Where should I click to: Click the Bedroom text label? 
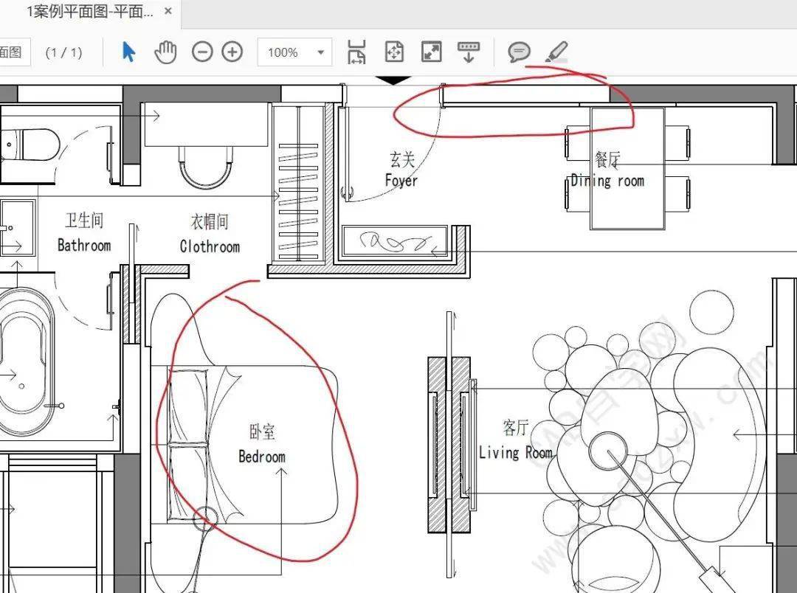tap(262, 457)
